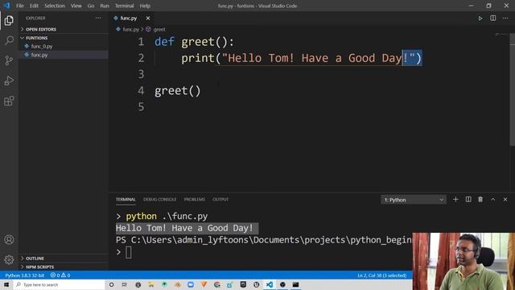This screenshot has height=290, width=515.
Task: Open the Run menu
Action: tap(105, 6)
